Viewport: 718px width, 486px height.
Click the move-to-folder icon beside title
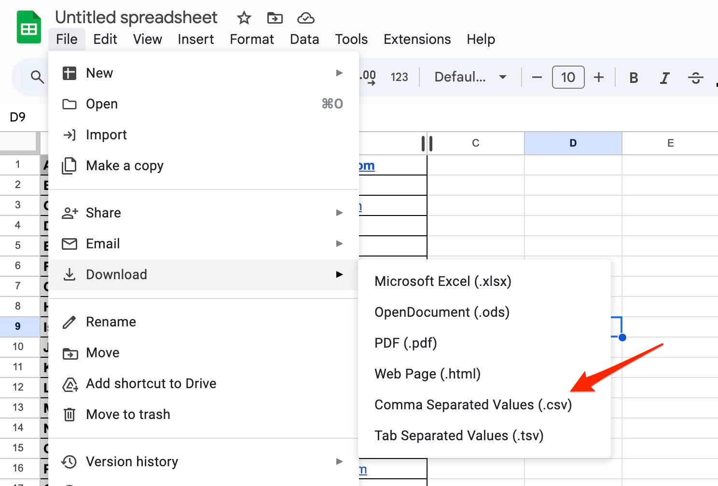(275, 18)
